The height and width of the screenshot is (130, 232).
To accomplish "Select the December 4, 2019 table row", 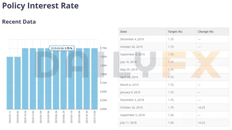I will point(174,39).
